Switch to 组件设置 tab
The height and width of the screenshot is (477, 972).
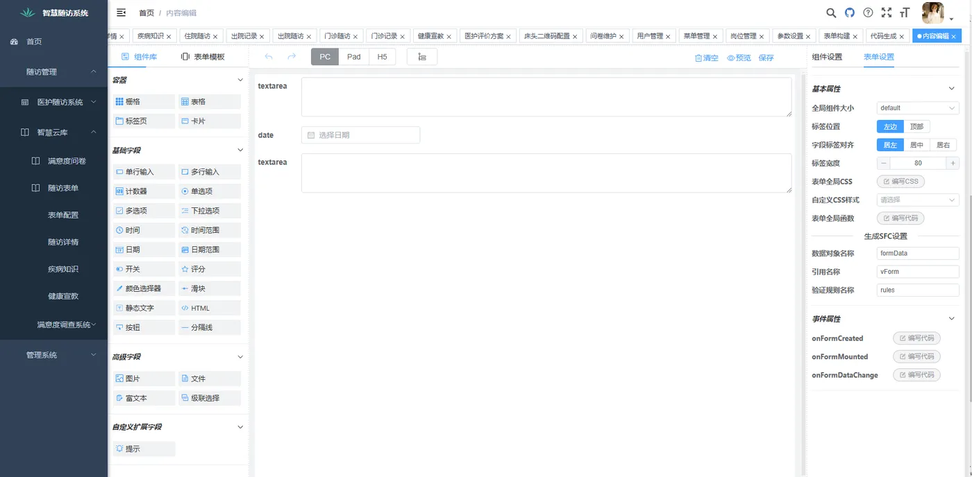(x=827, y=57)
